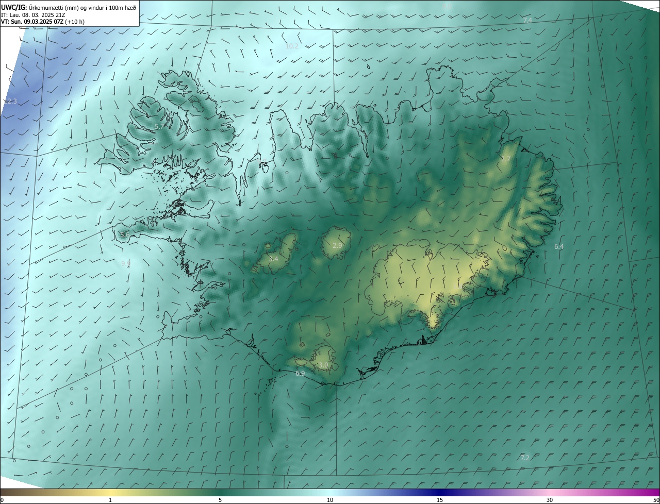
Task: Select the valid time line "VT: Sun. 09.03.2025 07Z"
Action: click(x=32, y=22)
